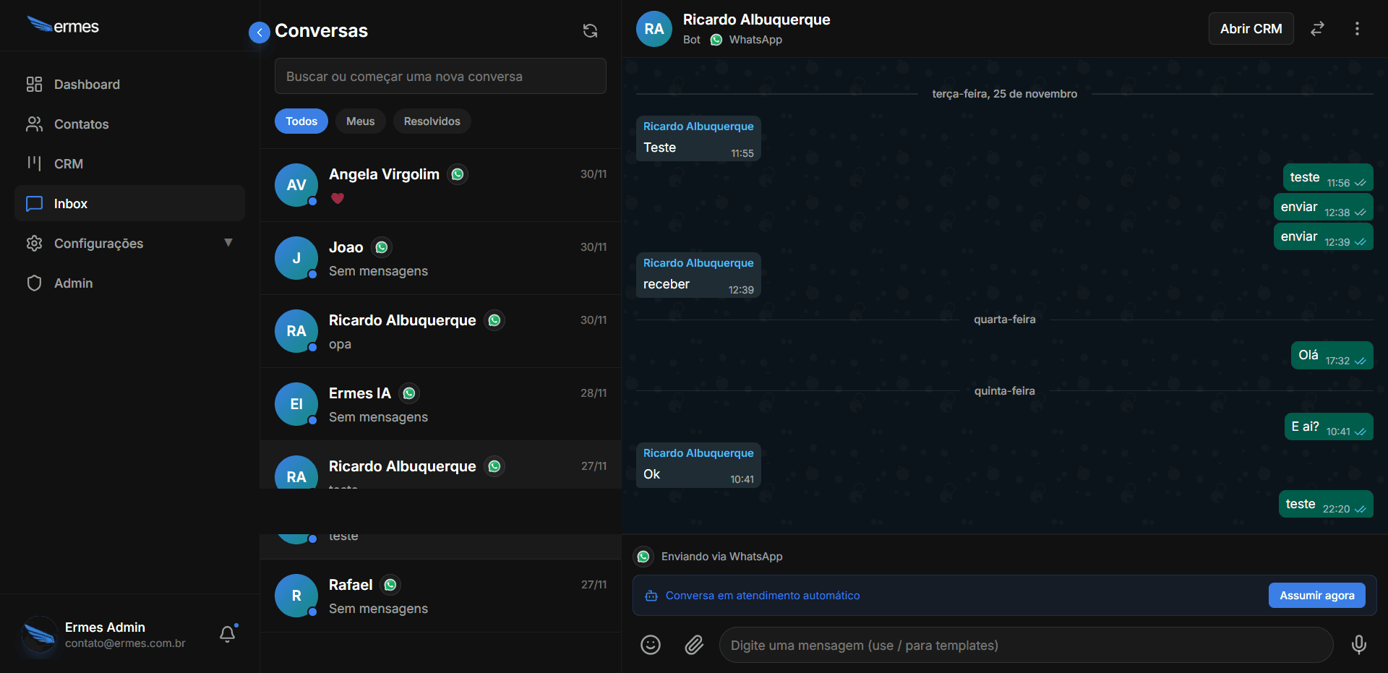The width and height of the screenshot is (1388, 673).
Task: Start voice recording with microphone icon
Action: coord(1358,645)
